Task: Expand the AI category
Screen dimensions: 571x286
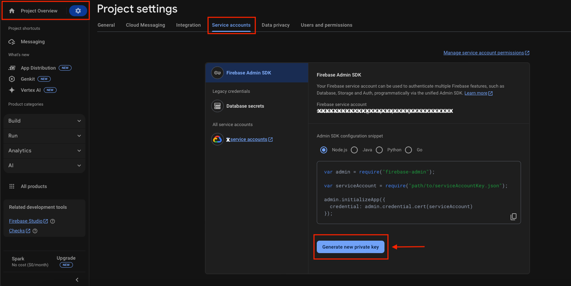Action: (44, 166)
